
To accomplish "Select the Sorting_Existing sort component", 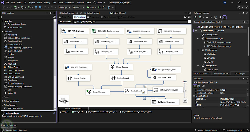I will coord(78,78).
